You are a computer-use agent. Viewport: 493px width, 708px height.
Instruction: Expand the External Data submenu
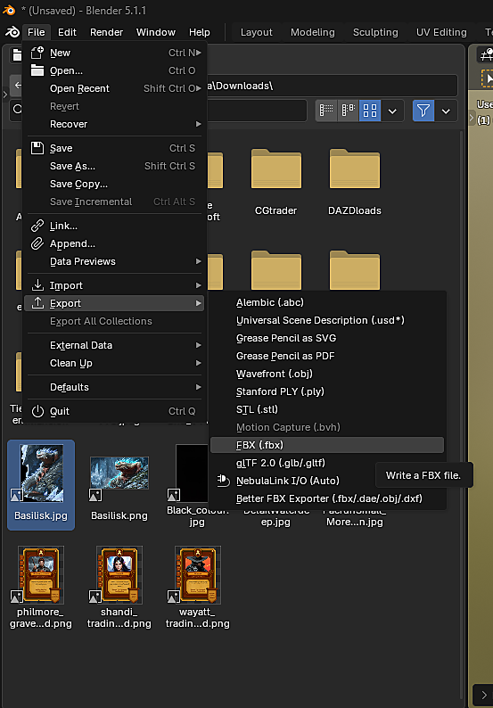point(115,345)
